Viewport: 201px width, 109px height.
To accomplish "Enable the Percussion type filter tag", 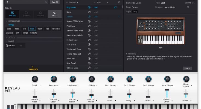I will 56,29.
